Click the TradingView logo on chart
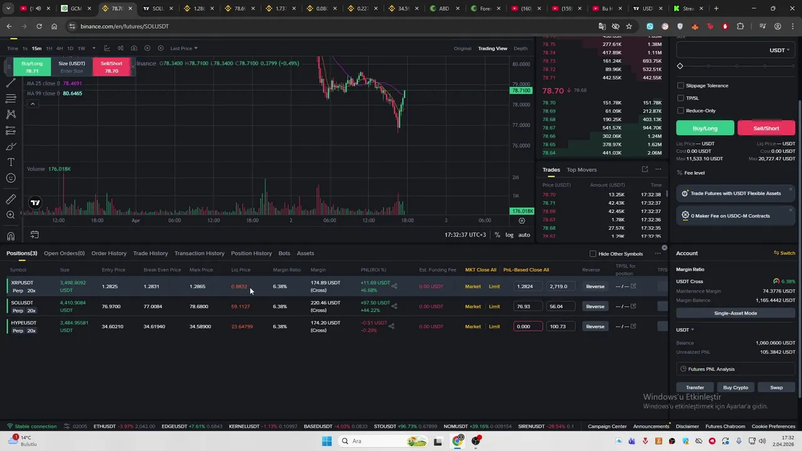Viewport: 802px width, 451px height. 36,202
